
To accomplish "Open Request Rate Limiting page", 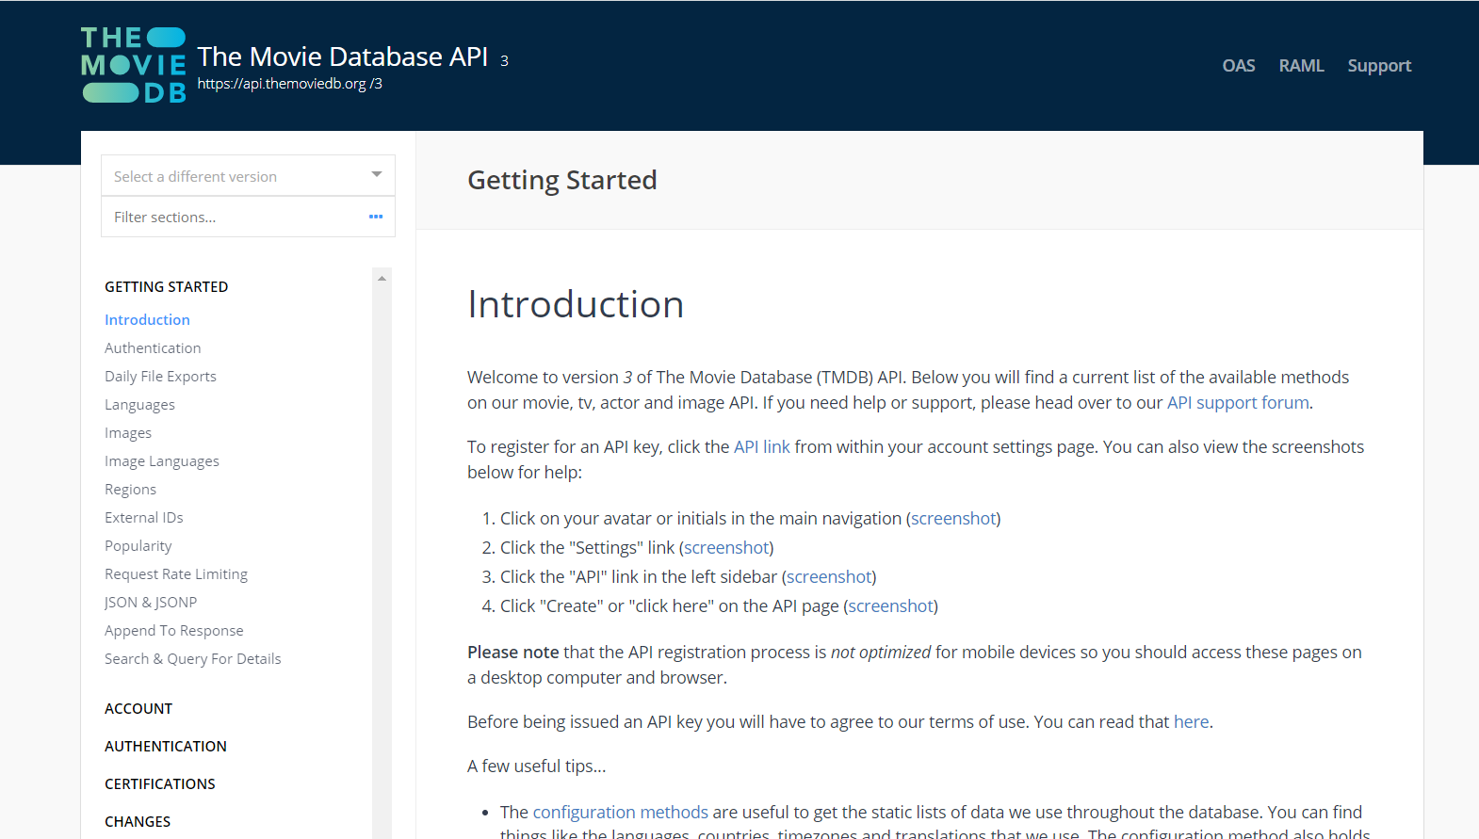I will coord(176,573).
